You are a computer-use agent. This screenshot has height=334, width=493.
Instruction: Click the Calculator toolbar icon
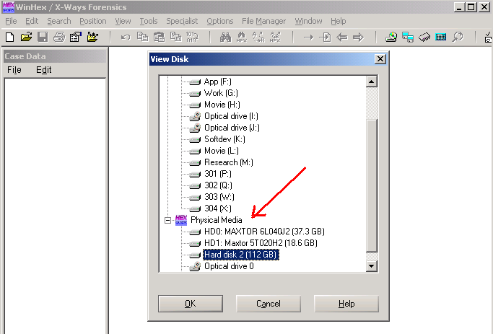pyautogui.click(x=440, y=37)
